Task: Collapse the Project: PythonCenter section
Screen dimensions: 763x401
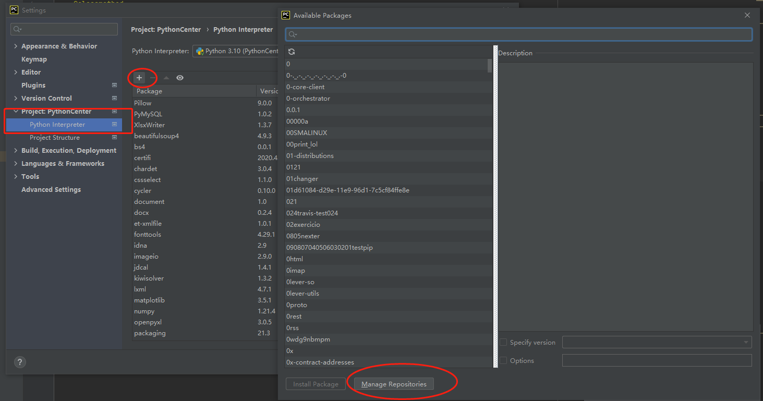Action: (16, 112)
